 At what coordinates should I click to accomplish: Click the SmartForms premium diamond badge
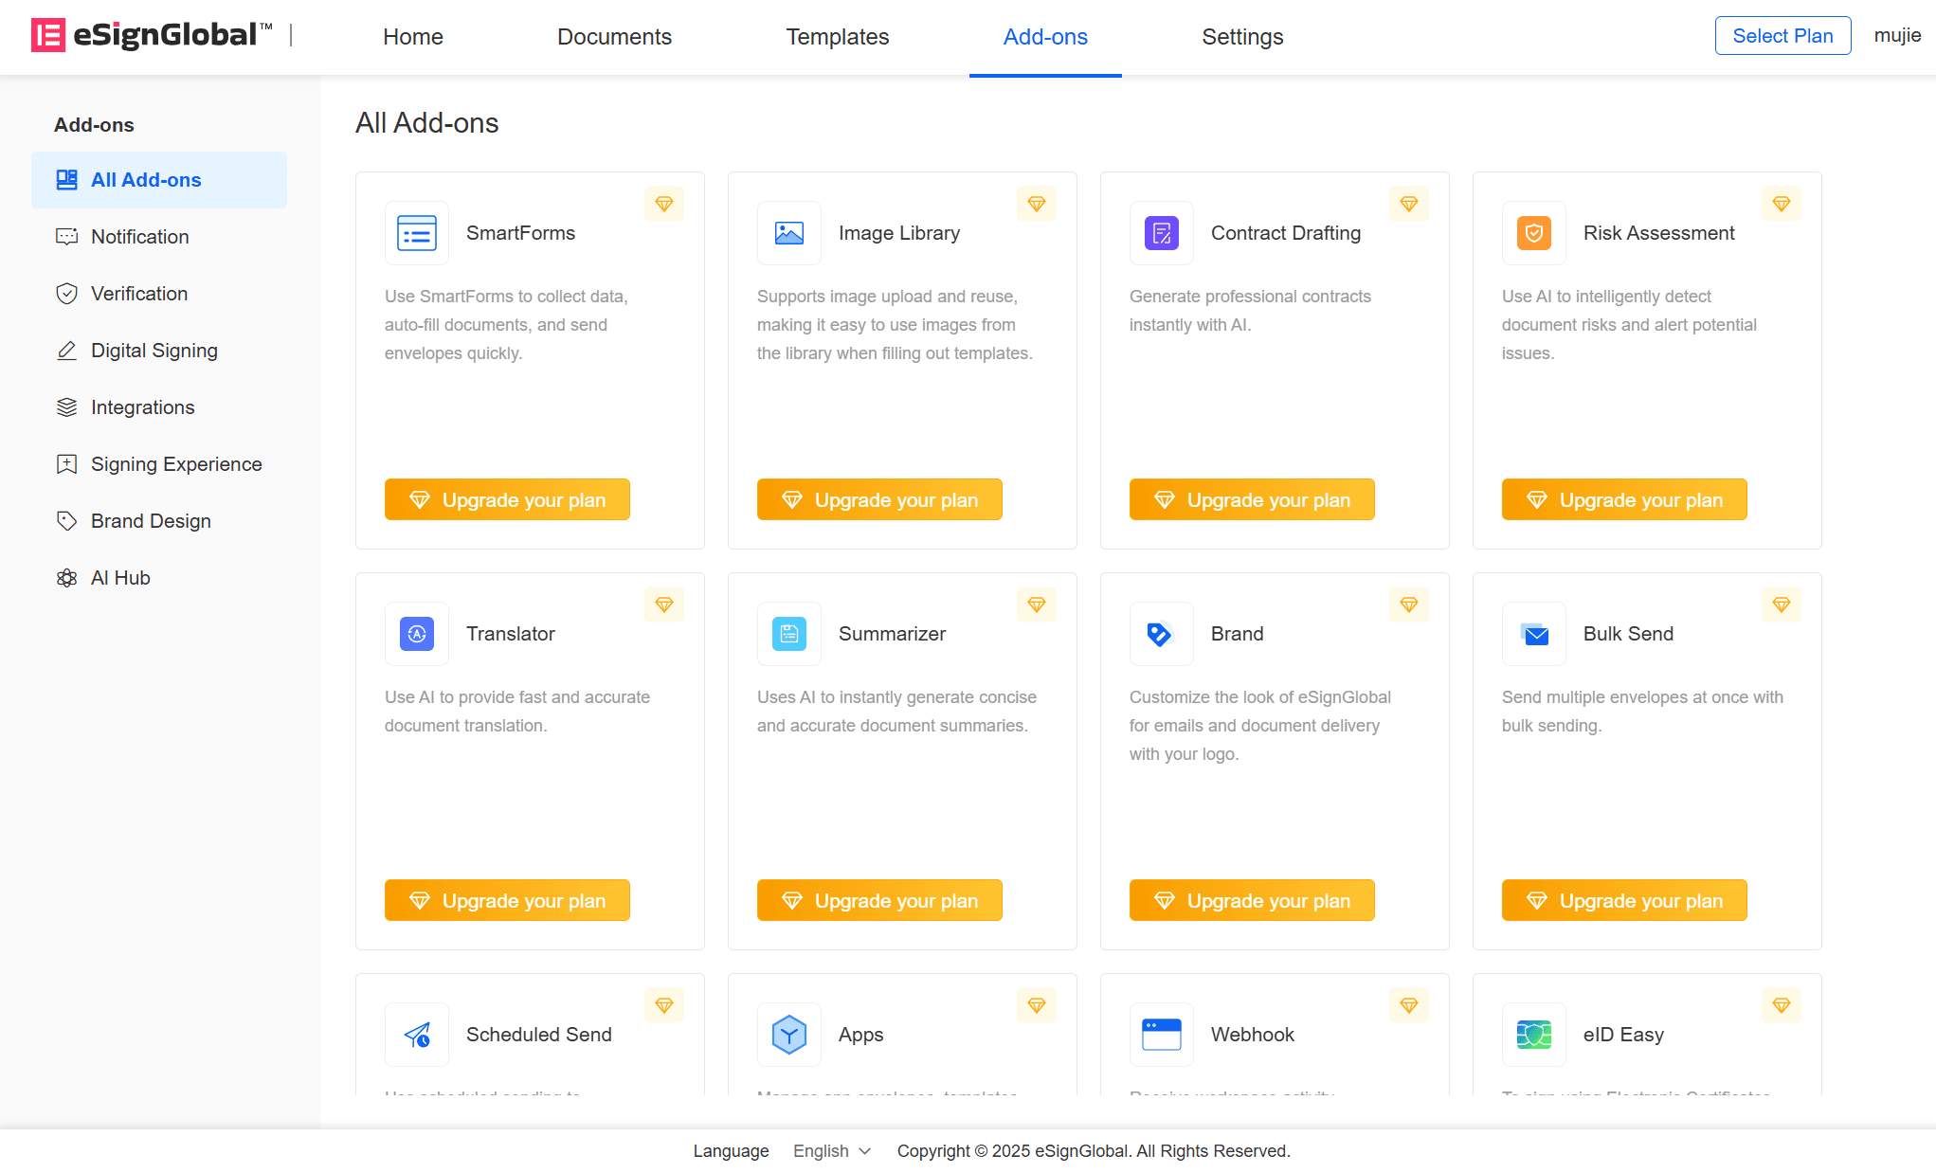tap(664, 204)
